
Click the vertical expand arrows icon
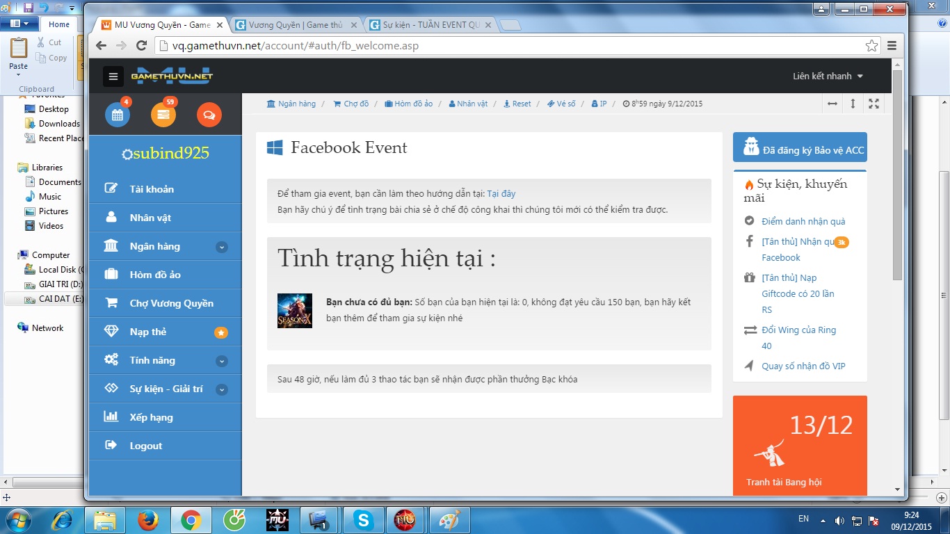click(x=853, y=104)
